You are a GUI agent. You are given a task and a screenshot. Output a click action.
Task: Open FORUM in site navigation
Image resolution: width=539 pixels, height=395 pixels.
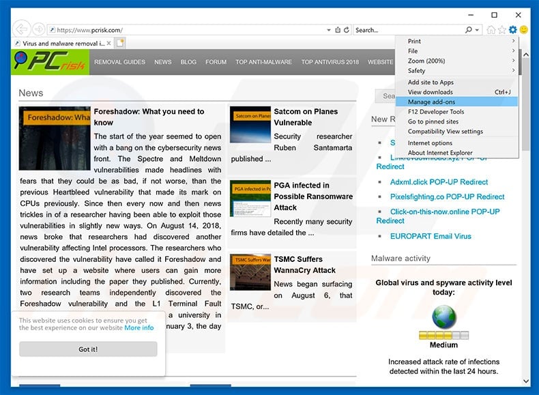[x=216, y=62]
